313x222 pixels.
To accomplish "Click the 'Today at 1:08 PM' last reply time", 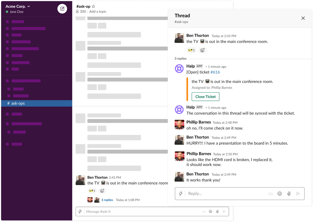I will click(128, 200).
